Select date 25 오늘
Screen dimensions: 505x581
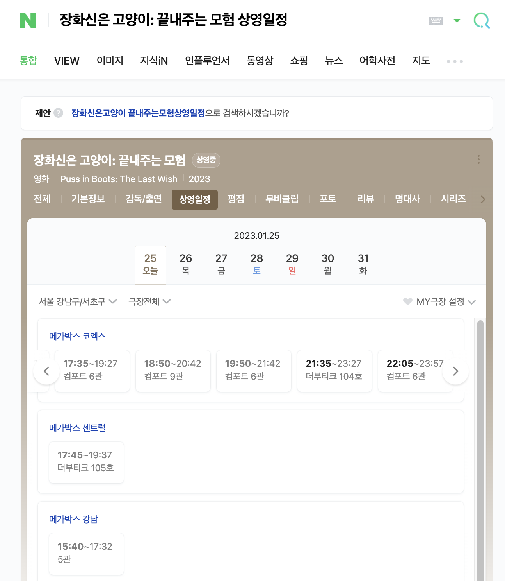point(150,265)
